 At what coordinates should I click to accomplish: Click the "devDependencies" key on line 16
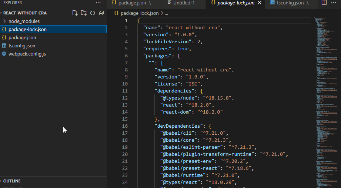coord(178,126)
